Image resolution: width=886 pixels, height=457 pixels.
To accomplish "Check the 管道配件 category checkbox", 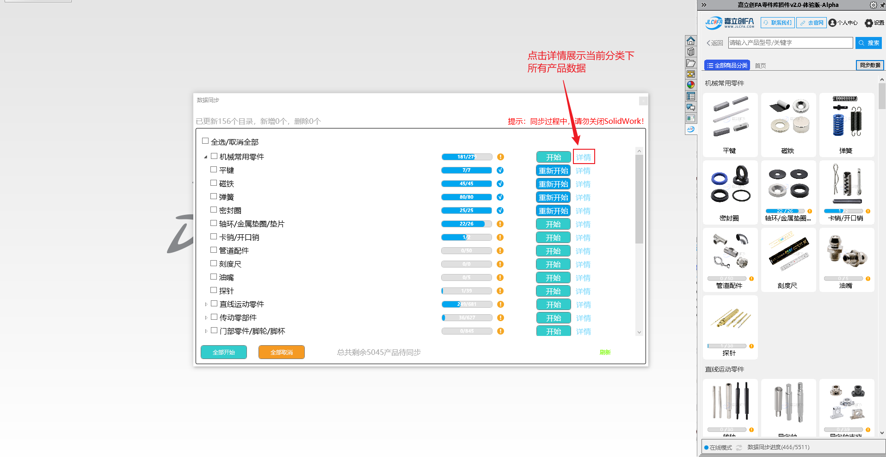I will [214, 250].
